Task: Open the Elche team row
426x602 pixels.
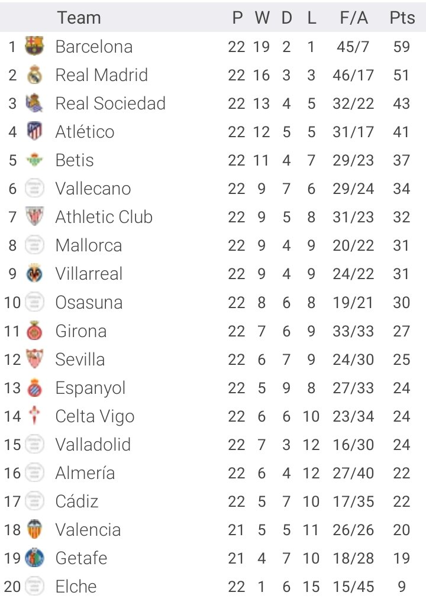Action: (213, 587)
